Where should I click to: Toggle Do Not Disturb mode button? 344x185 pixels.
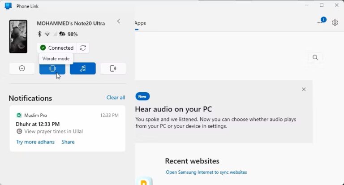tap(22, 69)
